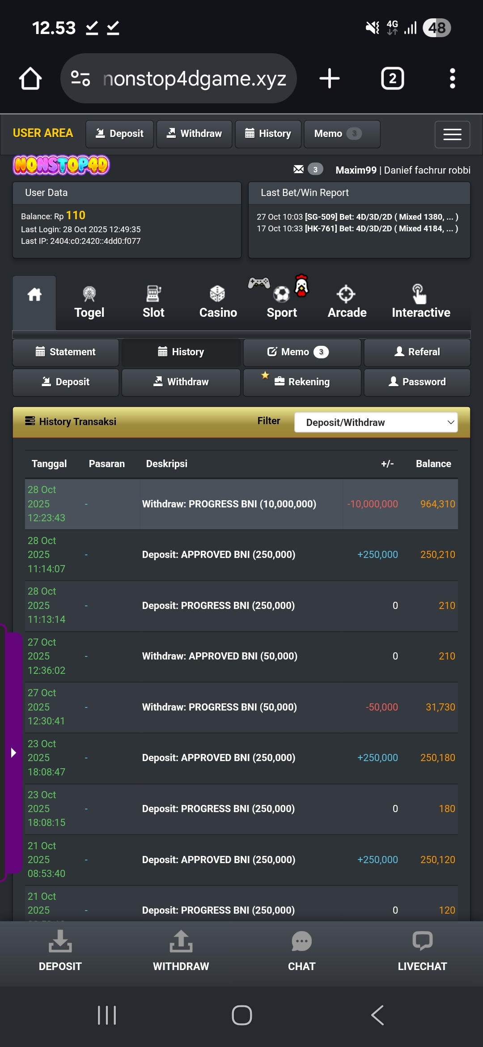Open the Casino game category

[x=218, y=302]
